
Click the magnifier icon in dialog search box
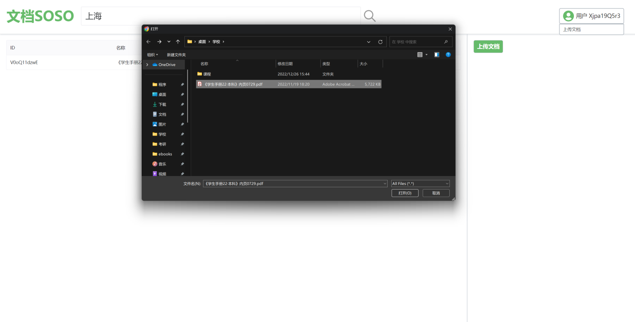click(446, 42)
